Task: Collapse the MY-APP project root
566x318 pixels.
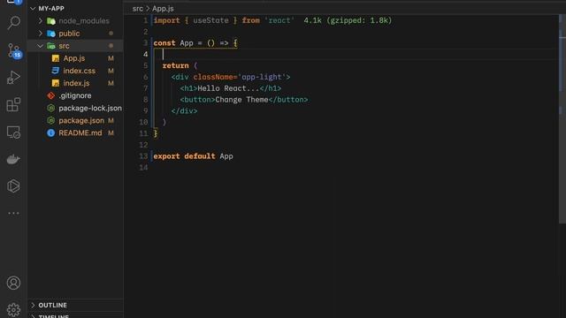Action: pyautogui.click(x=33, y=8)
